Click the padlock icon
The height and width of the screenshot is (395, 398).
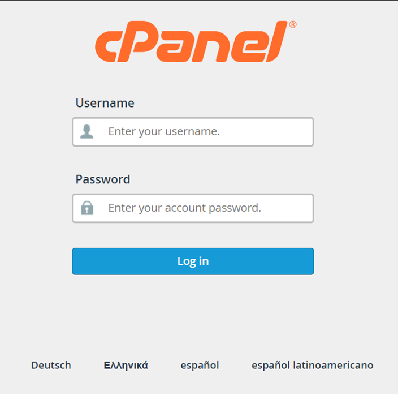click(86, 208)
